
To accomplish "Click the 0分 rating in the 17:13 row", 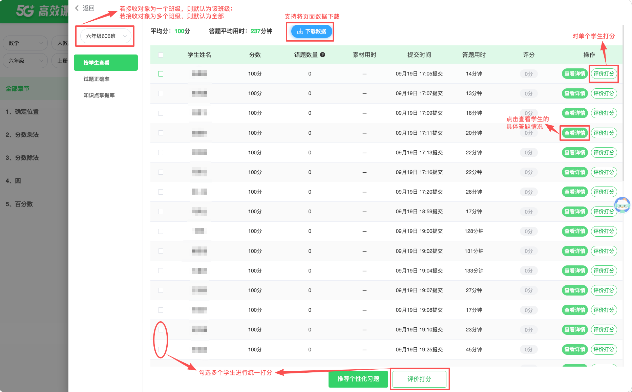I will [529, 153].
